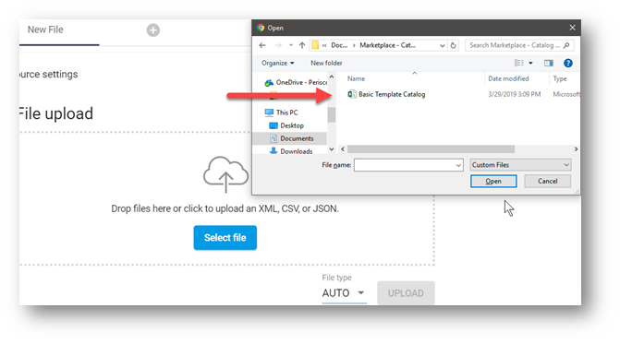Sort by the Type column header

coord(560,78)
